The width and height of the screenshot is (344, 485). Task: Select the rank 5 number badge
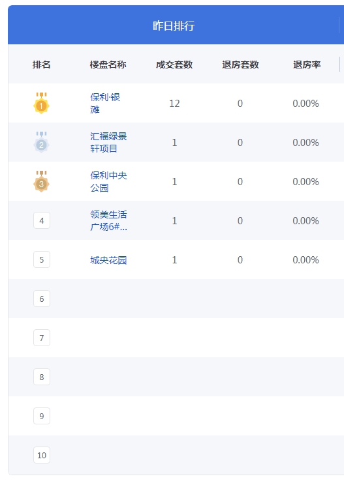[x=42, y=259]
